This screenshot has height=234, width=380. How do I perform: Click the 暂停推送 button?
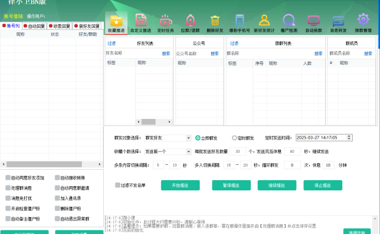click(x=231, y=186)
